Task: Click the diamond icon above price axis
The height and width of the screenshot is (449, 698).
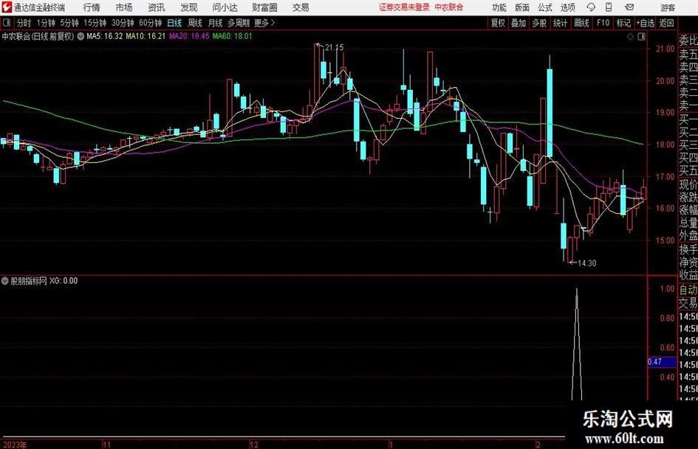Action: pyautogui.click(x=630, y=37)
